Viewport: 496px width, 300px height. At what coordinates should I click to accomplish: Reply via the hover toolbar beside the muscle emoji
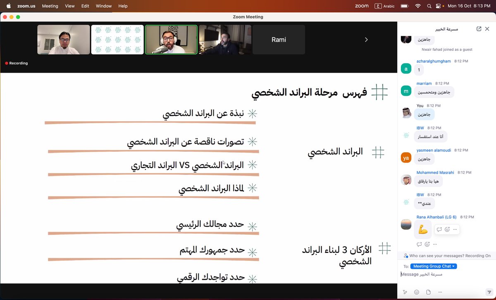click(439, 229)
